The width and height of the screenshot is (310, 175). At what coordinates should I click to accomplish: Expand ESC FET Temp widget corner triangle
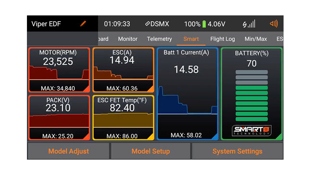tap(150, 137)
